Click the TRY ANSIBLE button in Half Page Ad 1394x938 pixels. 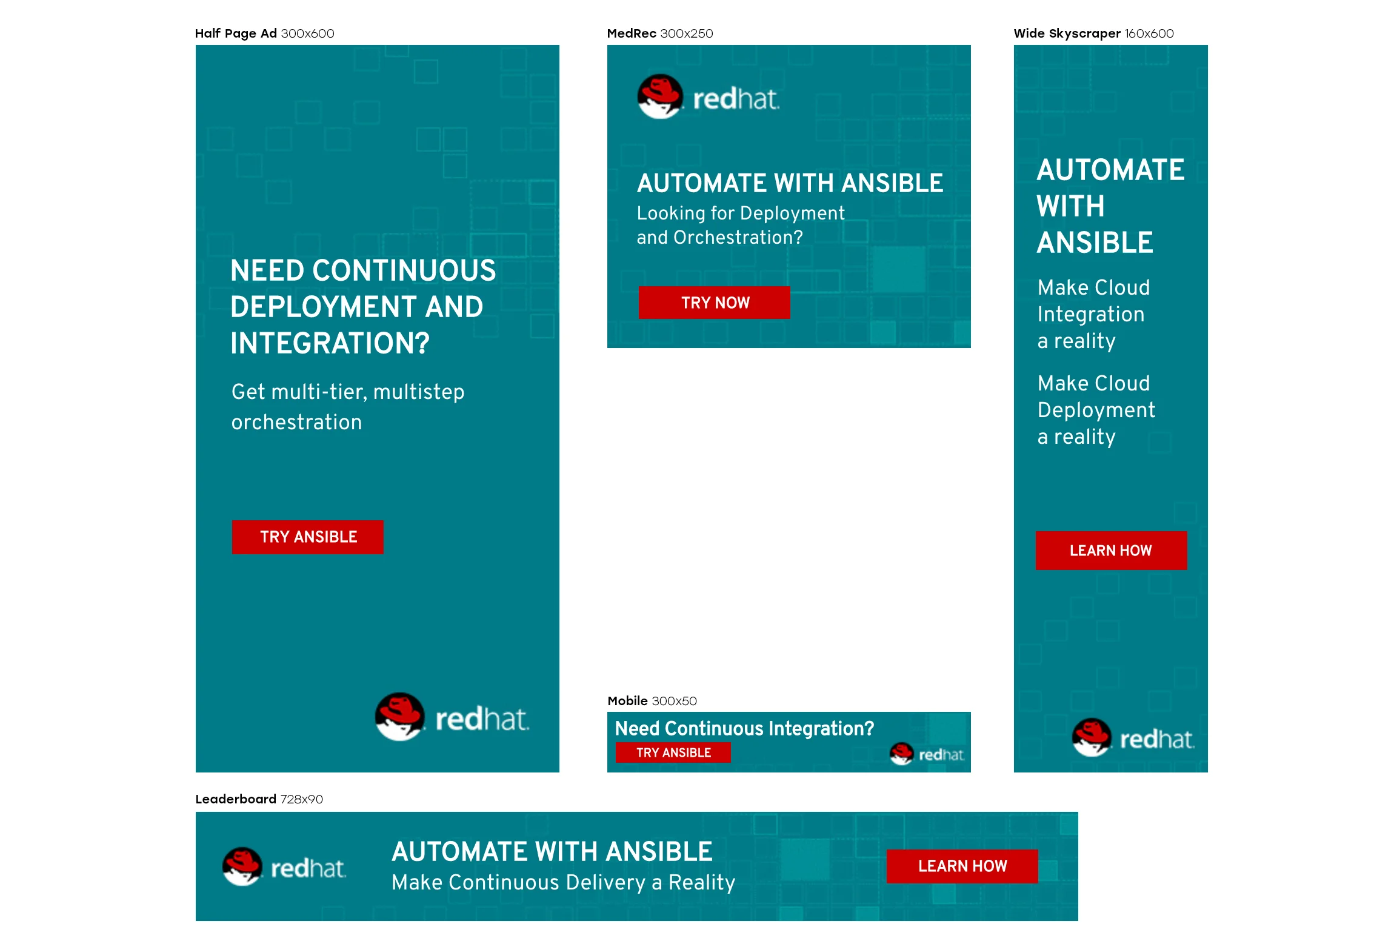pyautogui.click(x=307, y=537)
